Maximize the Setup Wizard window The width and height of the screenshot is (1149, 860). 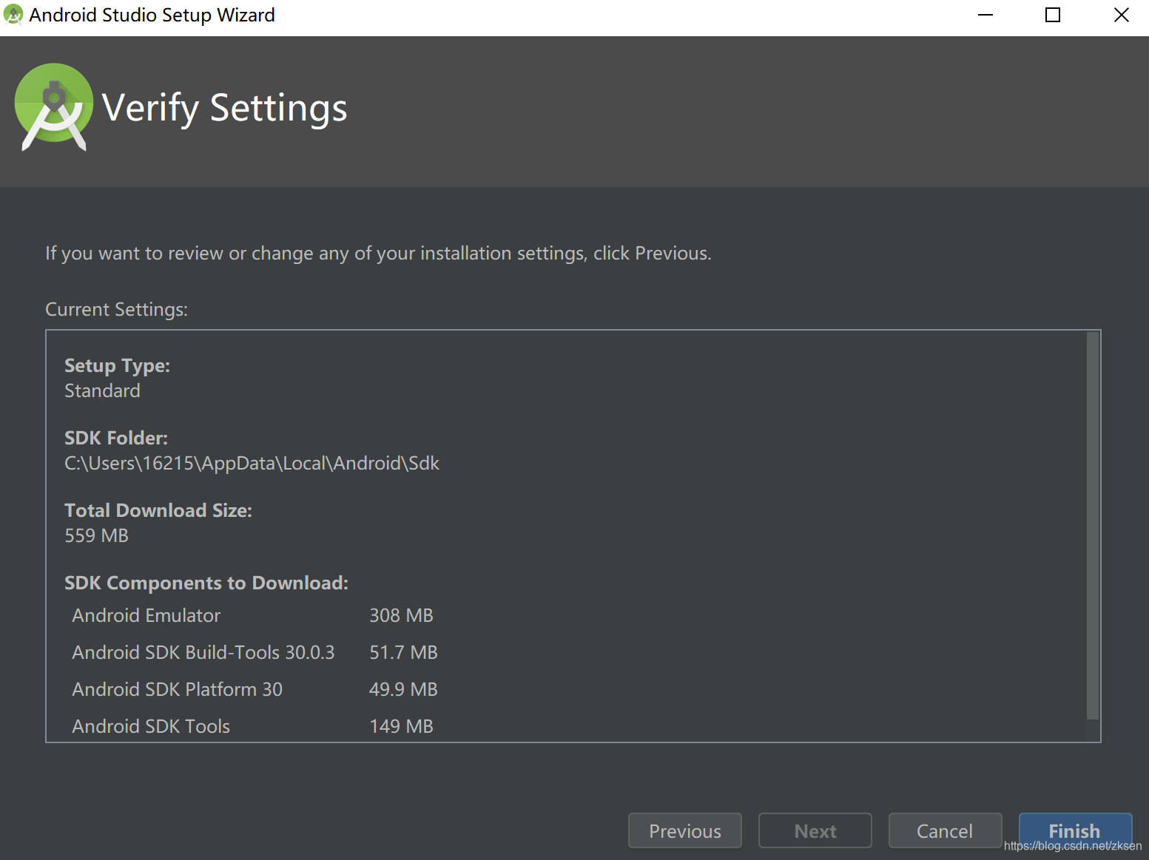pyautogui.click(x=1053, y=15)
